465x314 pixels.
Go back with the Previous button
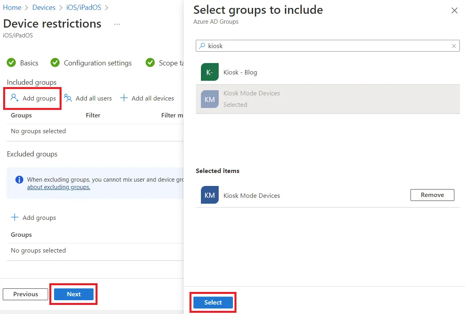tap(26, 294)
